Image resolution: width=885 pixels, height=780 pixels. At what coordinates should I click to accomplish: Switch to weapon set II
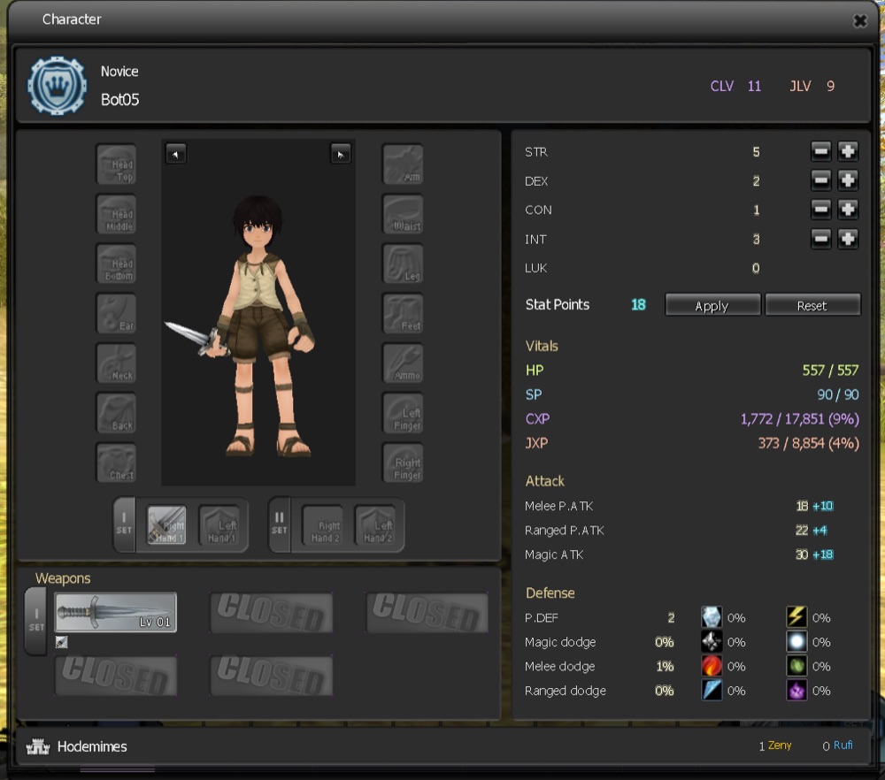(x=280, y=524)
